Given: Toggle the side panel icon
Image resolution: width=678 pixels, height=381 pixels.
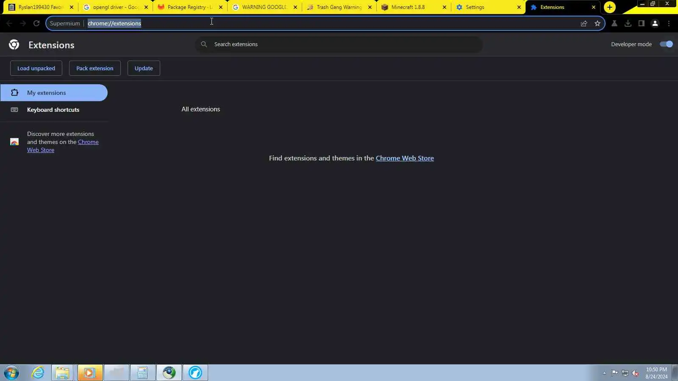Looking at the screenshot, I should (642, 23).
